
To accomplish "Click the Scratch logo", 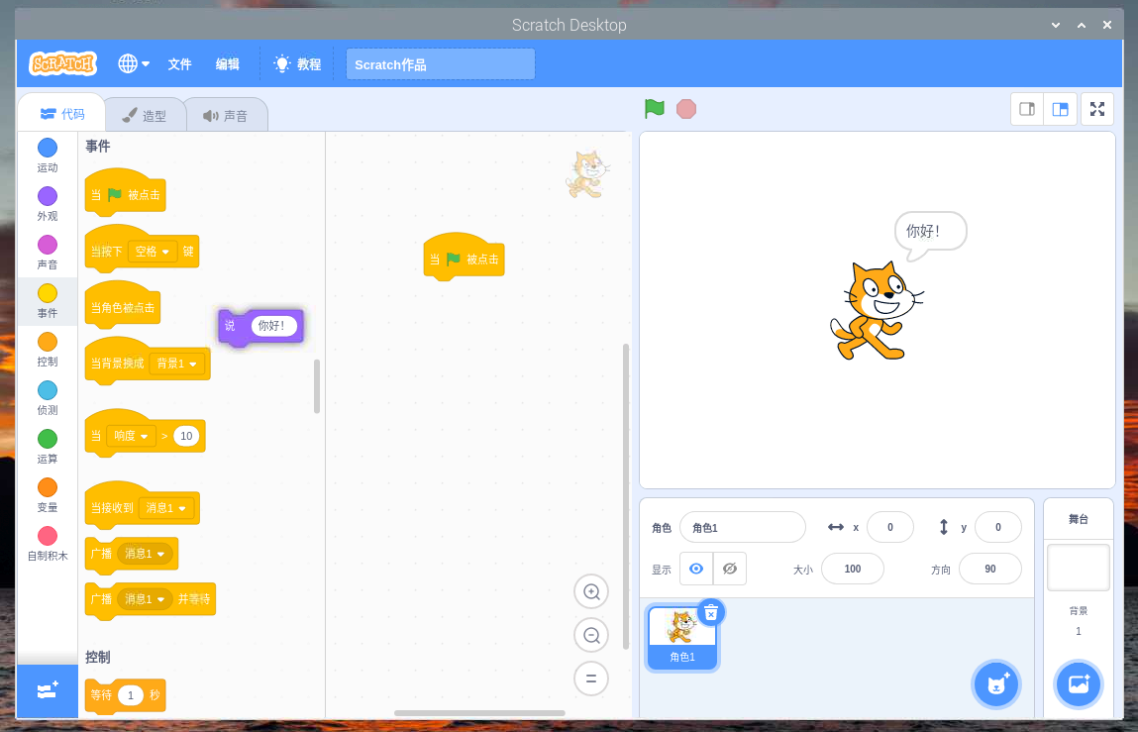I will point(62,64).
